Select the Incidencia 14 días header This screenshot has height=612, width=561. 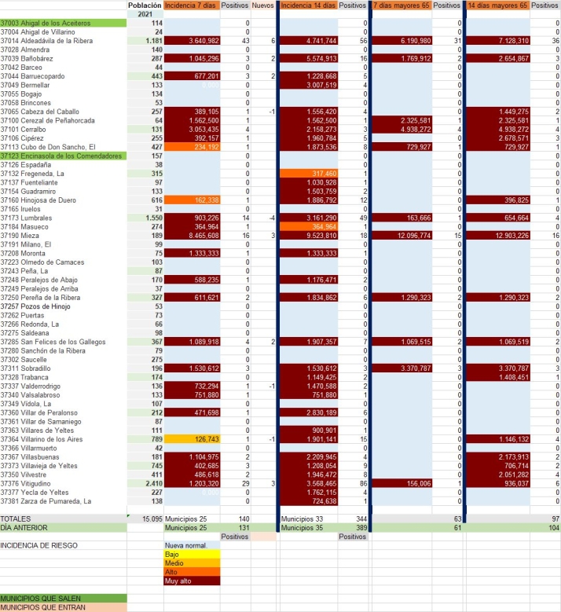(308, 5)
